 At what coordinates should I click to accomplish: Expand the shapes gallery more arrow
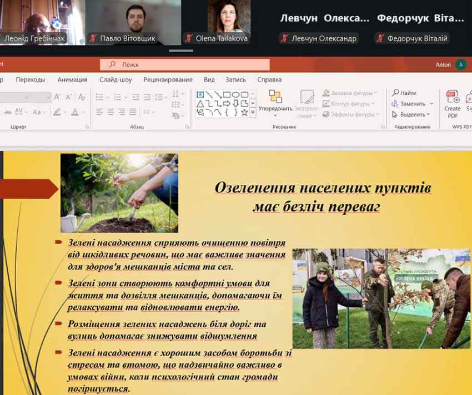(253, 112)
